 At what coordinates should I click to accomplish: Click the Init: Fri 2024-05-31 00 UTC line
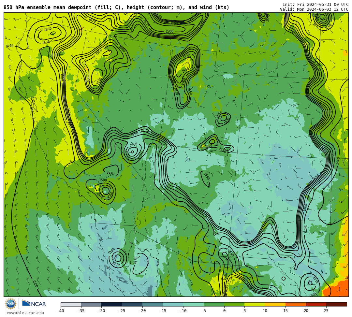[x=315, y=5]
